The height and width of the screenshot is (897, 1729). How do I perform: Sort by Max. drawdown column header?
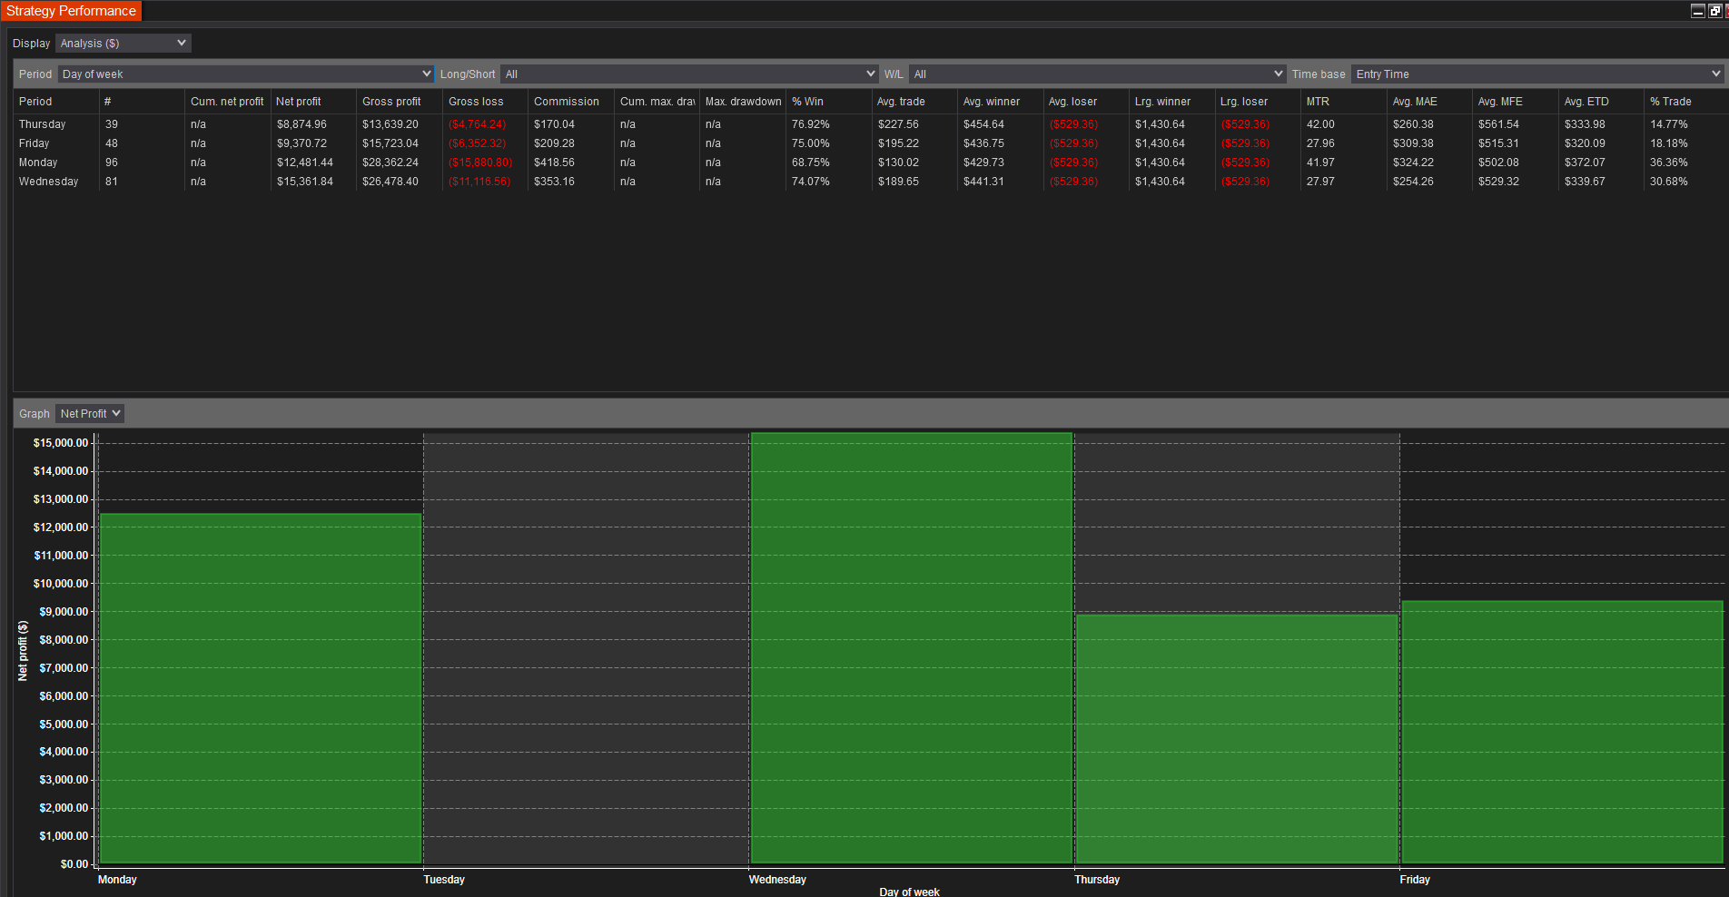point(743,102)
